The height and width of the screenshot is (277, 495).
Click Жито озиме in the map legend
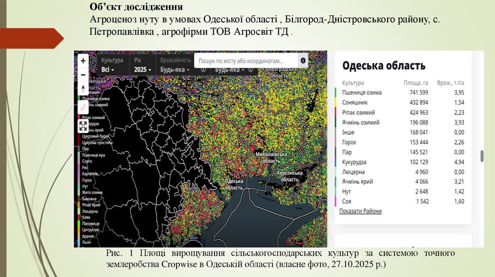92,193
